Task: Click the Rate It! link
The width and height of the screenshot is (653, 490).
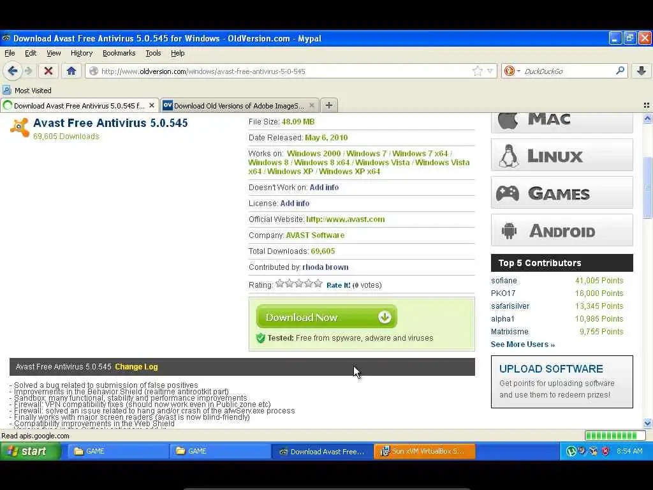Action: click(x=338, y=285)
